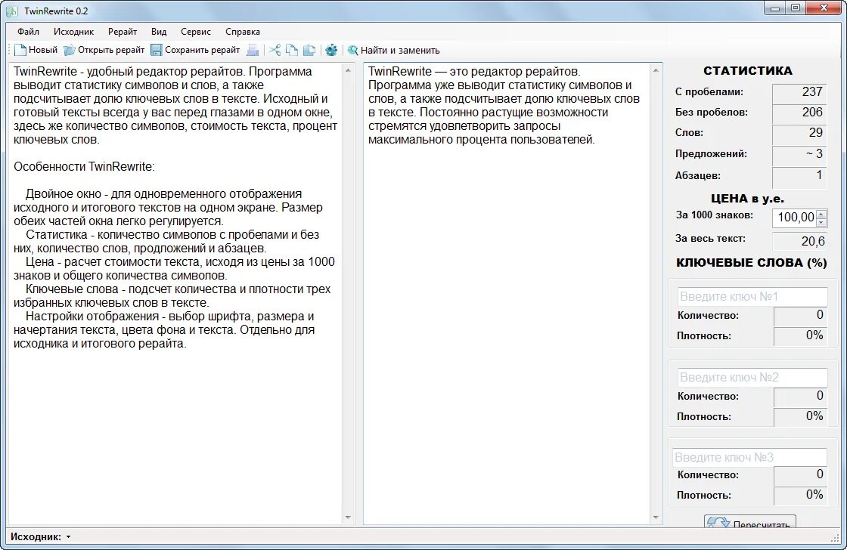Open the Исходник menu

click(73, 31)
